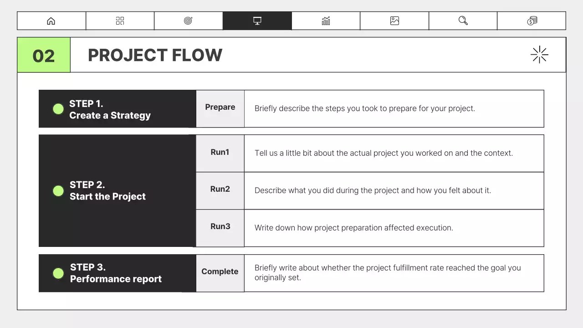This screenshot has width=583, height=328.
Task: Open the home icon tab
Action: click(51, 21)
